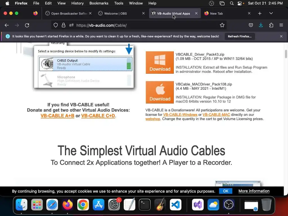The width and height of the screenshot is (288, 216).
Task: Open the Help menu
Action: (152, 3)
